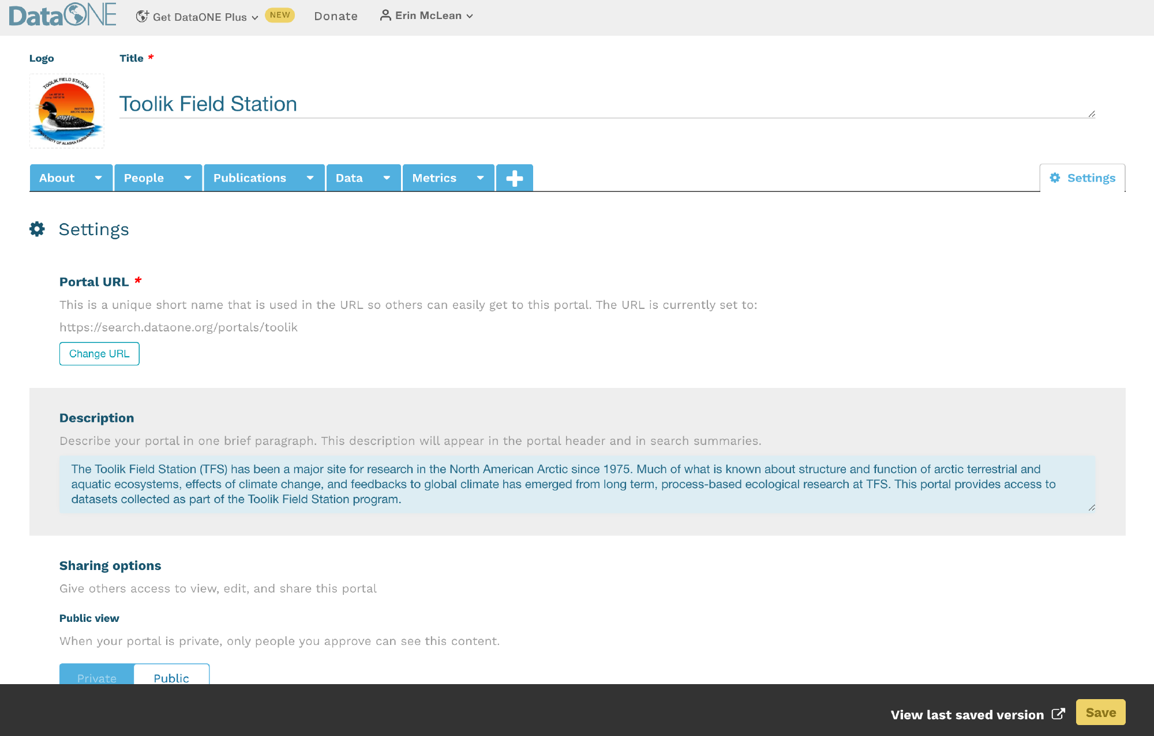Switch to the People tab

coord(144,178)
